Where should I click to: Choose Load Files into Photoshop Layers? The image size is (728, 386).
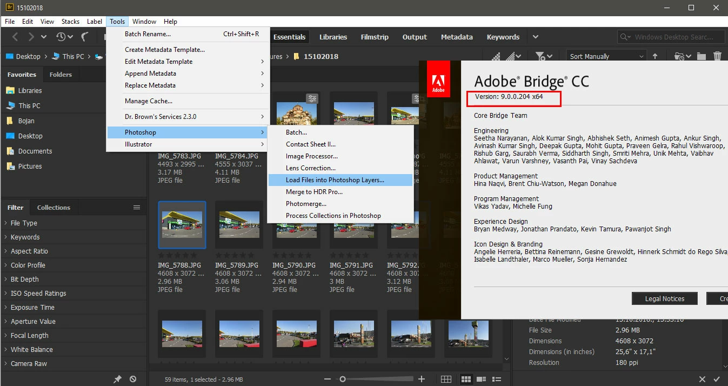[x=340, y=180]
